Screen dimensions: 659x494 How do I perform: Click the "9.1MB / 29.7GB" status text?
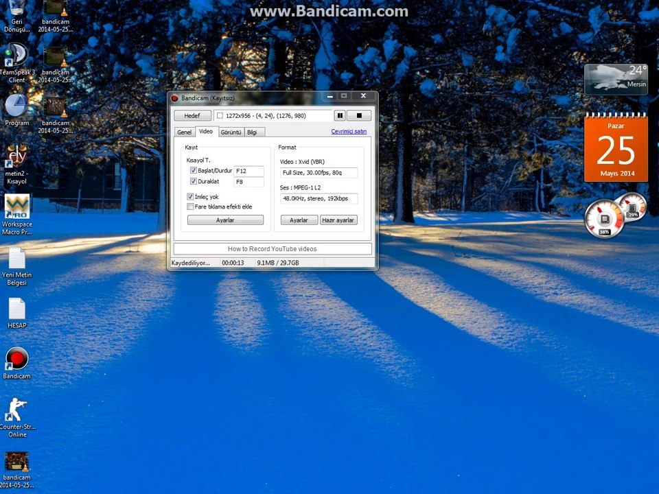pos(278,263)
